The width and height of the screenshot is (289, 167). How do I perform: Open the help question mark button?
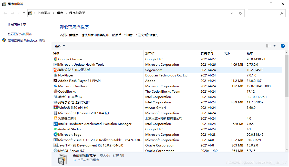click(283, 46)
